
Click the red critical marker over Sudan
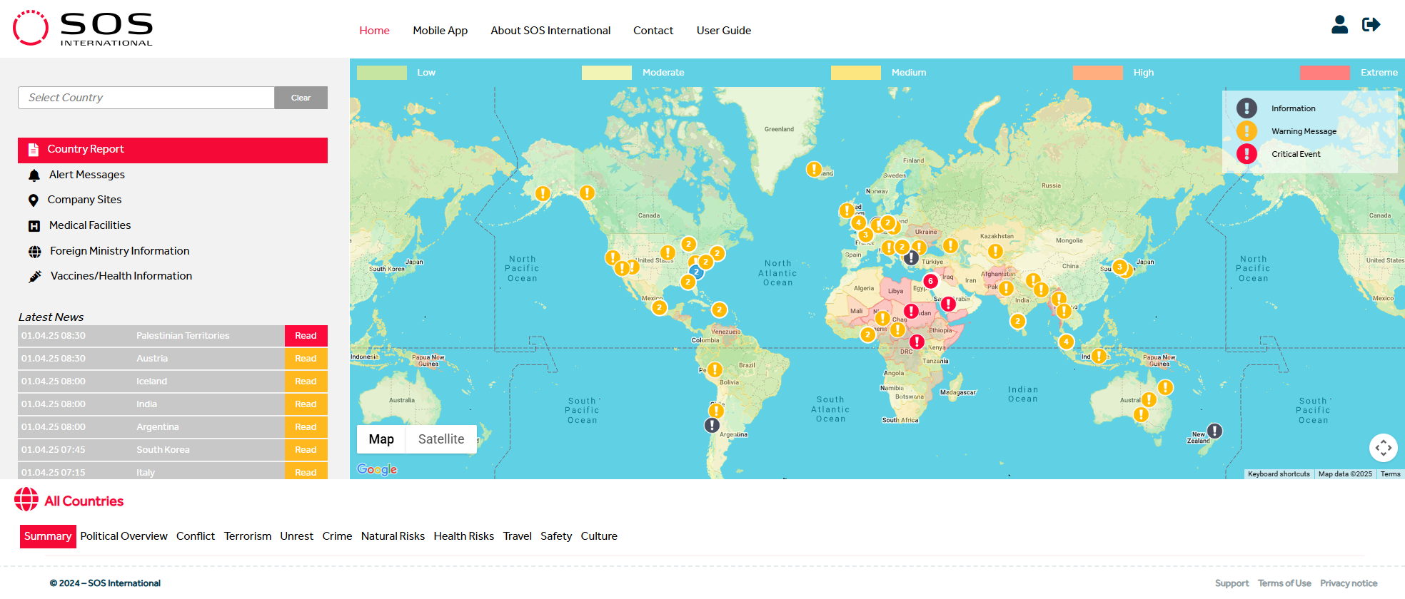coord(911,311)
